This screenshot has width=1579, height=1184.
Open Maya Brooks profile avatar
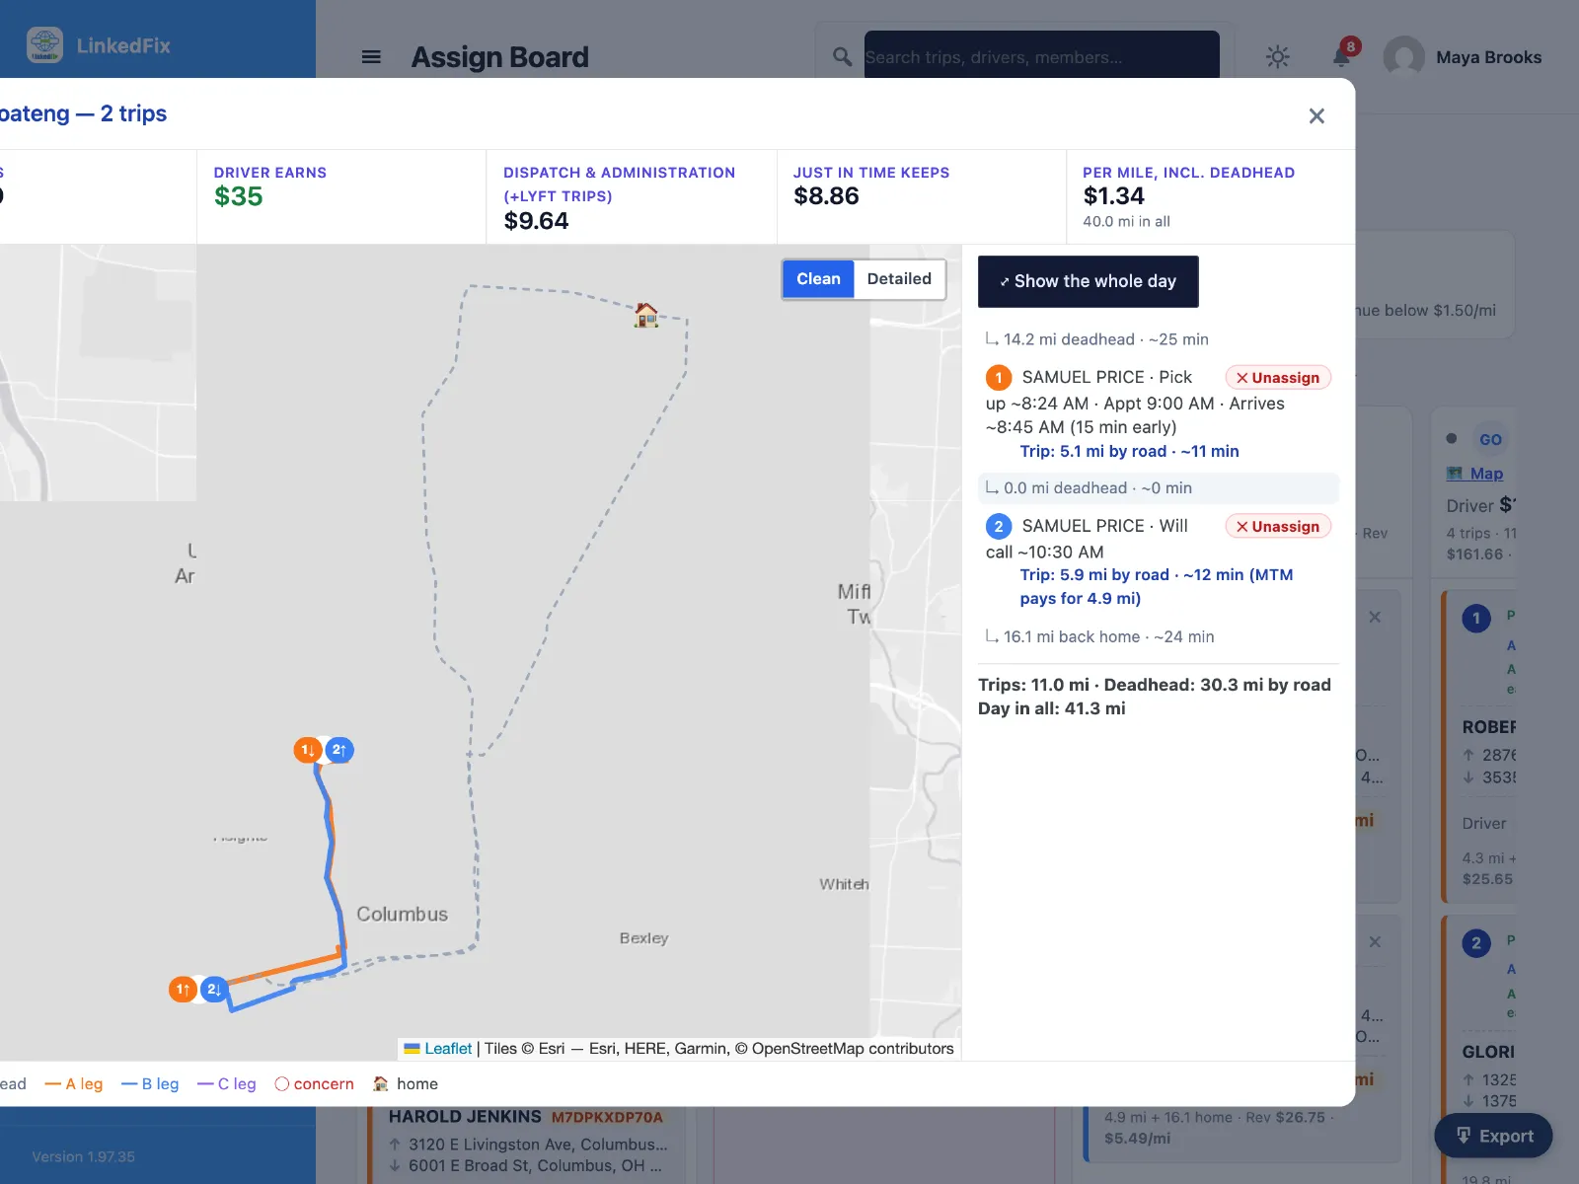coord(1404,57)
